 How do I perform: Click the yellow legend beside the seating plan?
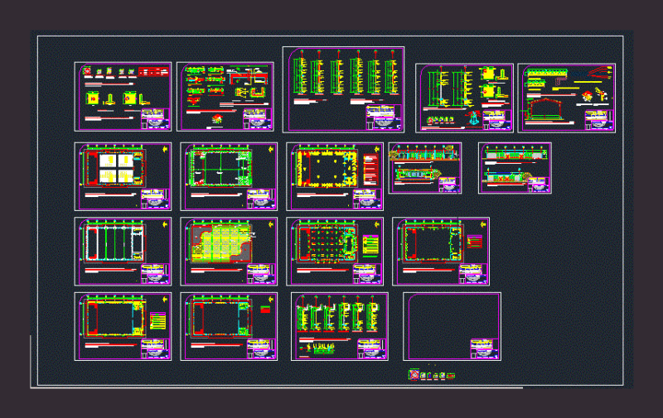[x=370, y=246]
